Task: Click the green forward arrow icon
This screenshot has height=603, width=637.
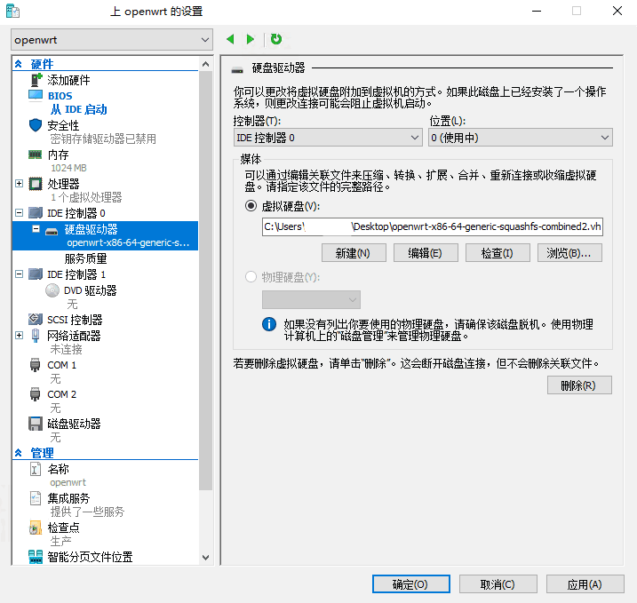Action: click(251, 39)
